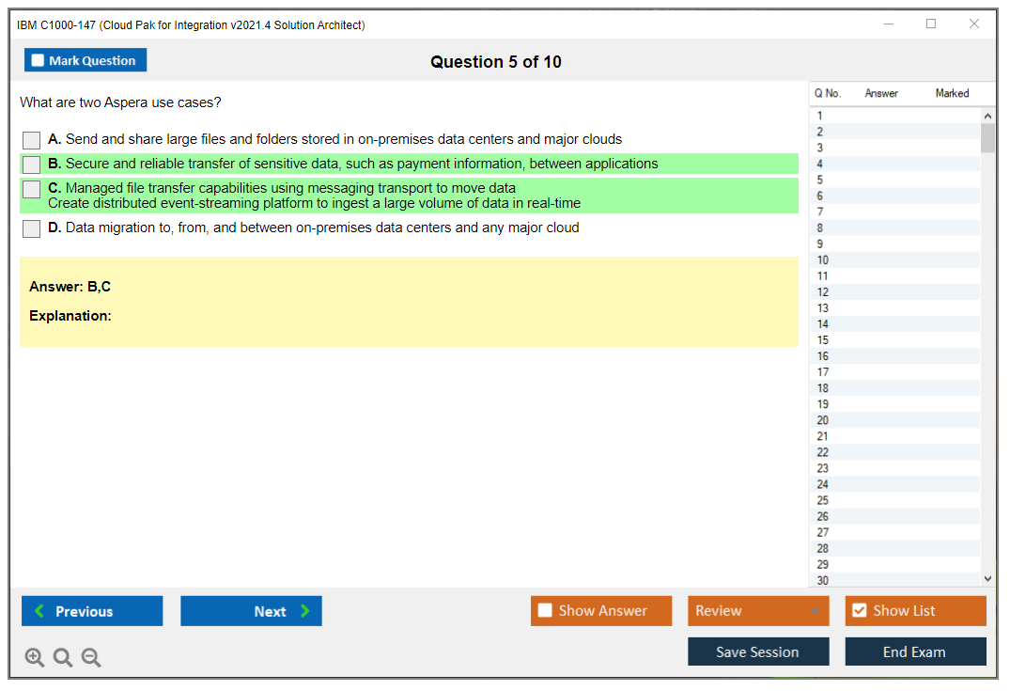Save the current exam session

(758, 652)
